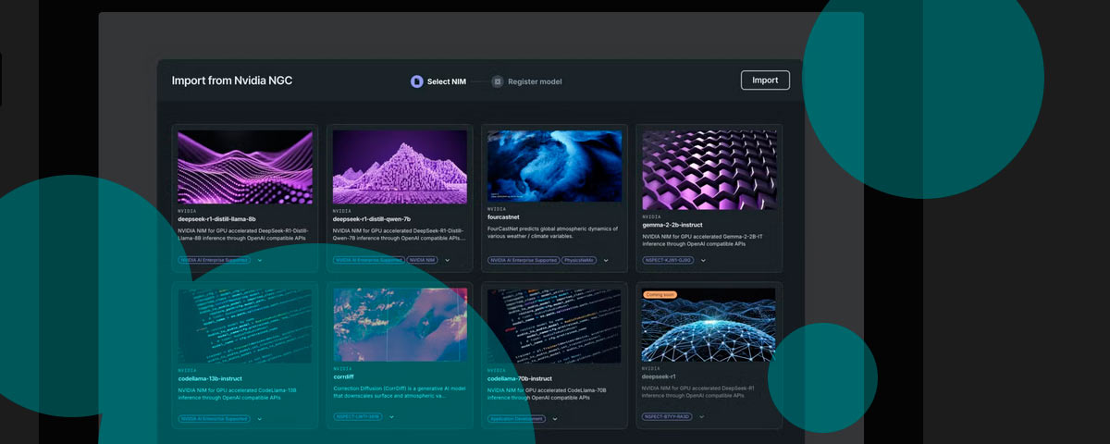The width and height of the screenshot is (1110, 444).
Task: Switch to the Select NIM step
Action: click(446, 81)
